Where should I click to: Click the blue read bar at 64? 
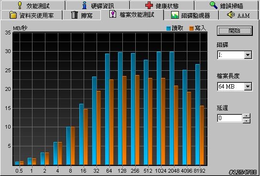point(107,109)
